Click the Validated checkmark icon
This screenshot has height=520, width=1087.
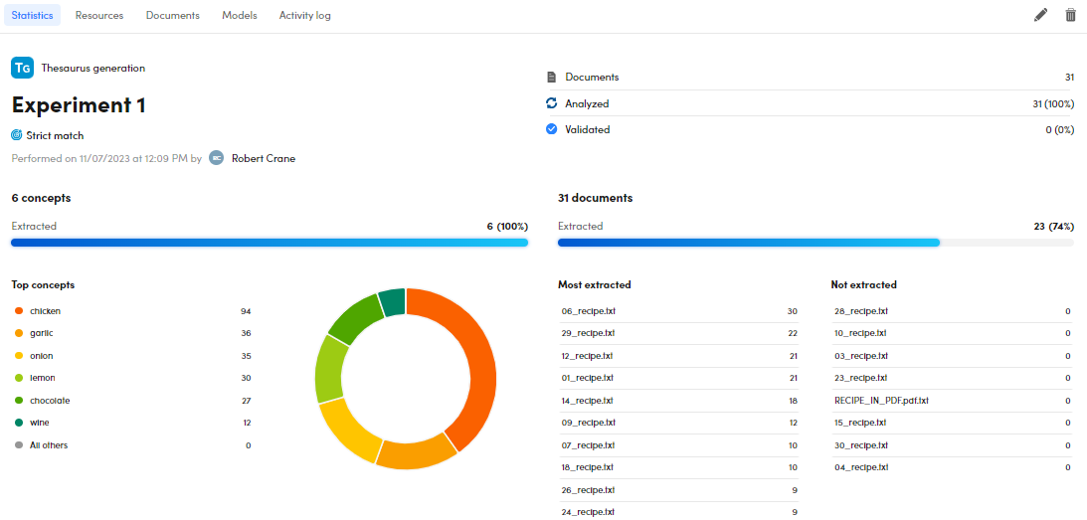(552, 129)
